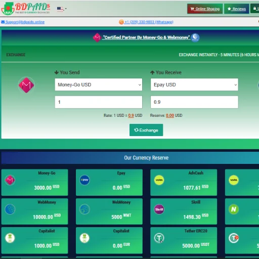Open the Certified Partner By Money-Go & Webmoney link
259x259 pixels.
tap(146, 37)
